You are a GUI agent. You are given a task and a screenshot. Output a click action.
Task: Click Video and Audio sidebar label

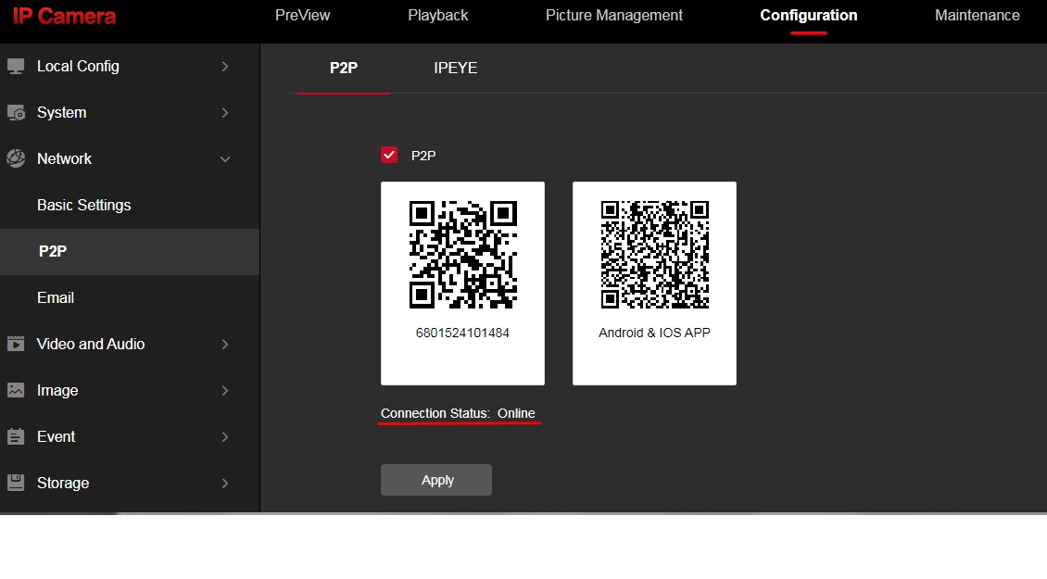pos(91,344)
